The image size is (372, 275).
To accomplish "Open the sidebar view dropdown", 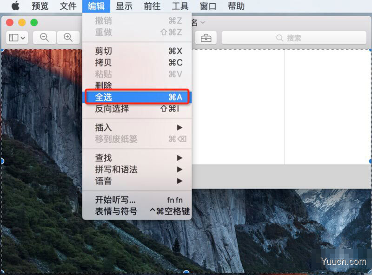I will [17, 38].
